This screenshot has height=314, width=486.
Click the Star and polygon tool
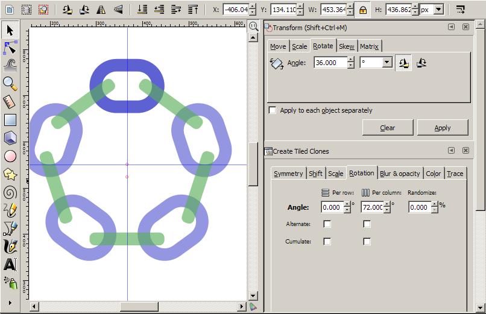coord(10,174)
